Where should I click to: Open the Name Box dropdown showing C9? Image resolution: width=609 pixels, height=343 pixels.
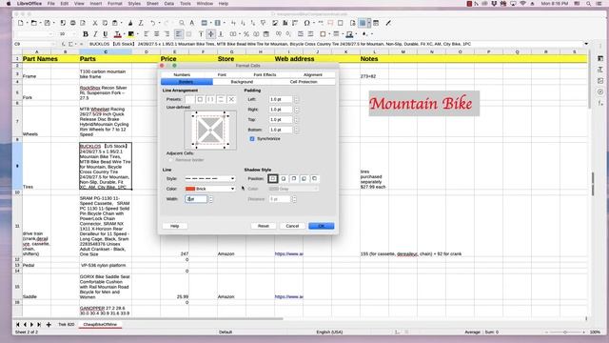tap(53, 44)
